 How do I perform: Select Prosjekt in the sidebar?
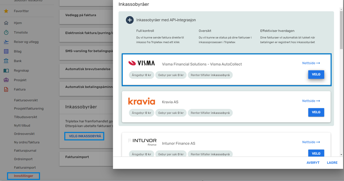[x=20, y=80]
